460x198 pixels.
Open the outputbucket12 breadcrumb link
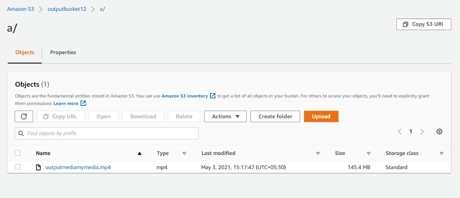click(67, 9)
